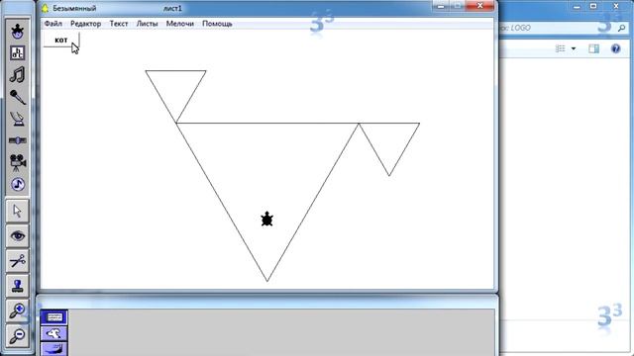This screenshot has width=634, height=356.
Task: Change view icon in the Explorer window
Action: 561,48
